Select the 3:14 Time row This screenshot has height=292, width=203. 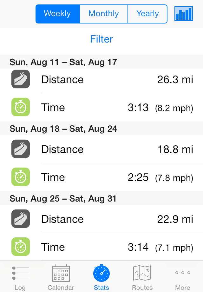[x=101, y=247]
